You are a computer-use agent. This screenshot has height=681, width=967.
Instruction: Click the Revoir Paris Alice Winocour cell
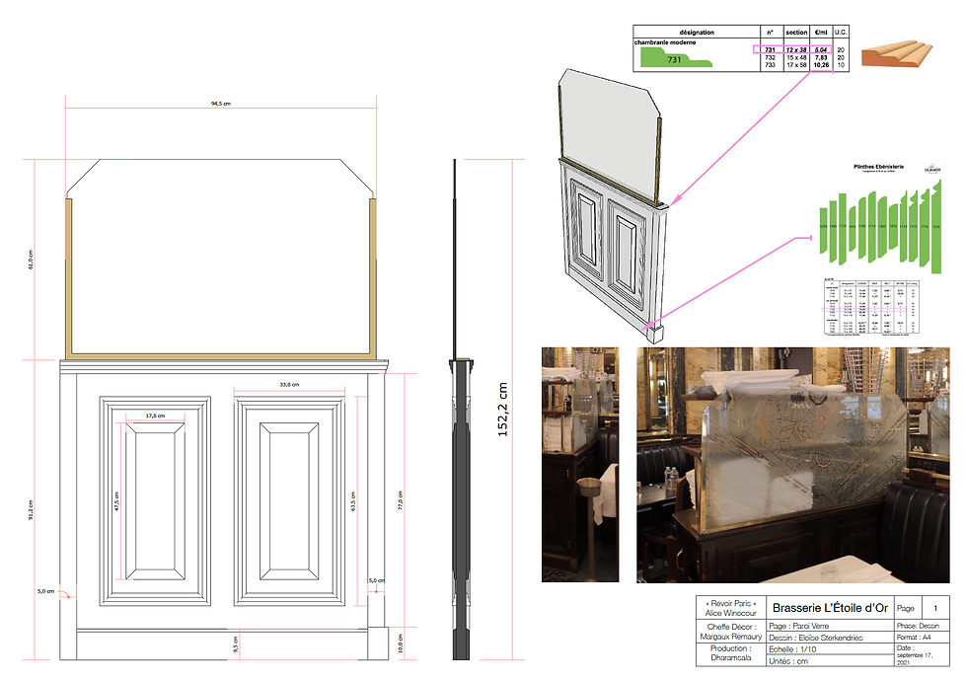(731, 608)
